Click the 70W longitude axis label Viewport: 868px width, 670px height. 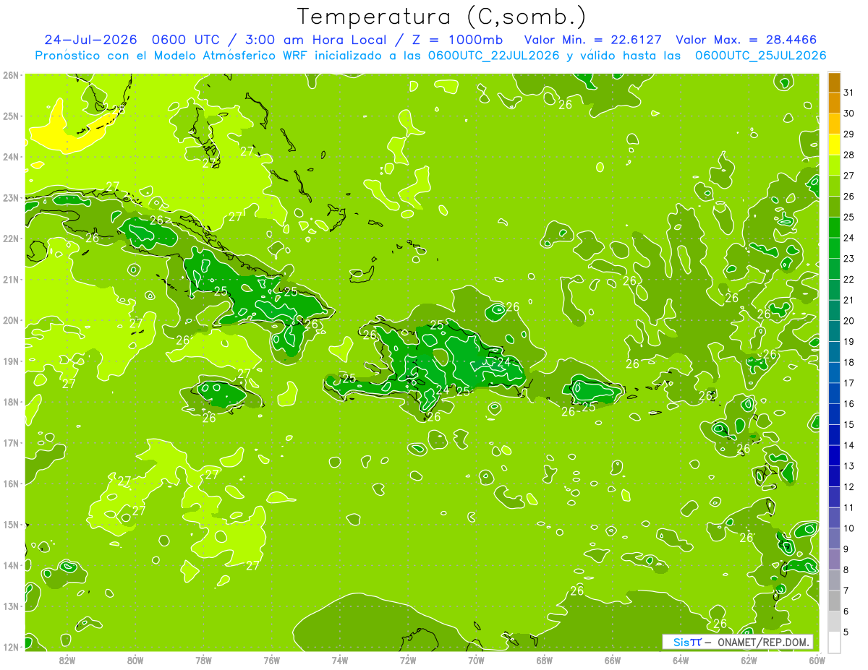pos(476,661)
